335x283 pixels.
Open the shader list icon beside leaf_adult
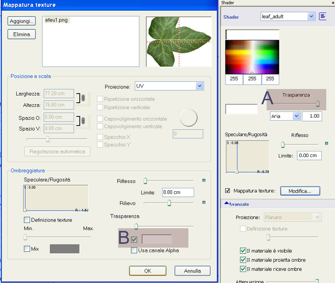(x=323, y=17)
